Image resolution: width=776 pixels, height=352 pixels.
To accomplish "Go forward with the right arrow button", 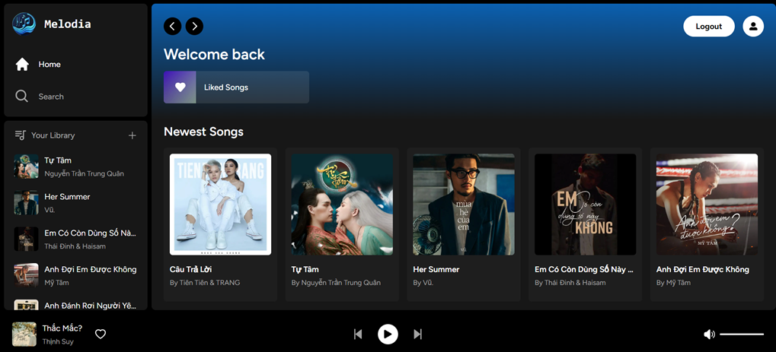I will tap(194, 26).
